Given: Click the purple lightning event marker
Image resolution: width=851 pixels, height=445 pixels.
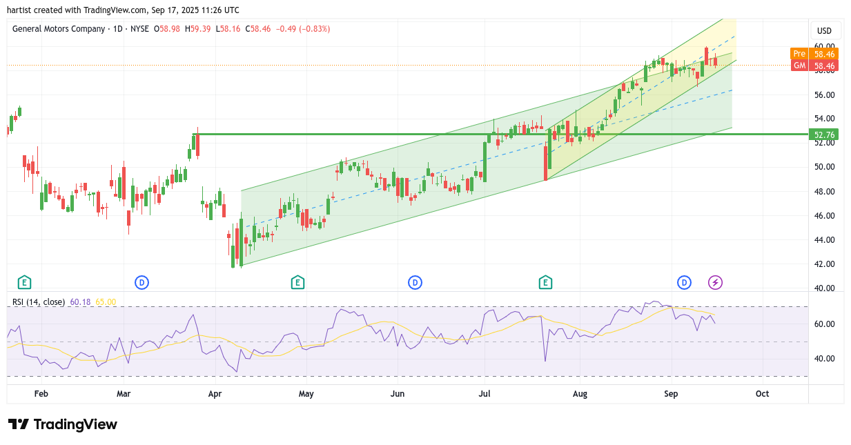Looking at the screenshot, I should coord(716,282).
